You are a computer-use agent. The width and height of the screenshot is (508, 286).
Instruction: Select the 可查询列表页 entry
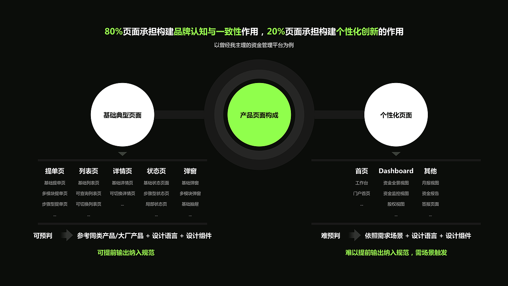click(x=88, y=193)
